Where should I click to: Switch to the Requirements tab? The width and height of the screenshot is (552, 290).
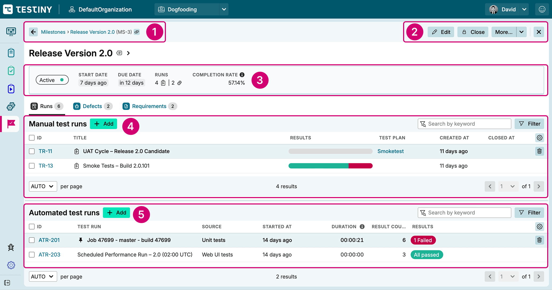click(x=149, y=106)
